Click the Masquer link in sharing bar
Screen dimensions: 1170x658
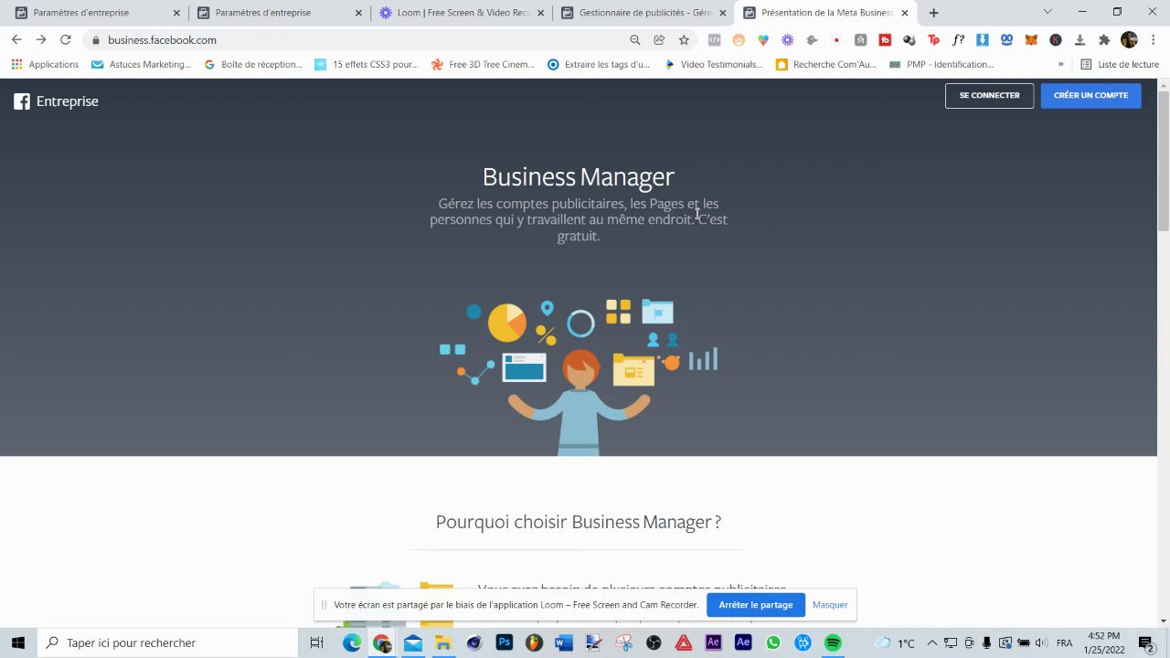pos(830,605)
